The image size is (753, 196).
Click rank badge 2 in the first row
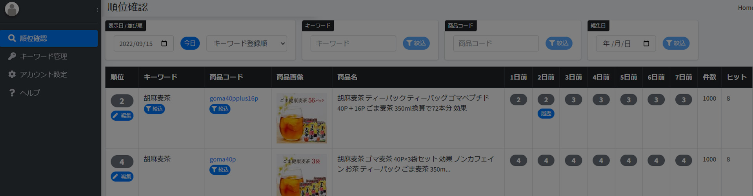click(x=122, y=101)
